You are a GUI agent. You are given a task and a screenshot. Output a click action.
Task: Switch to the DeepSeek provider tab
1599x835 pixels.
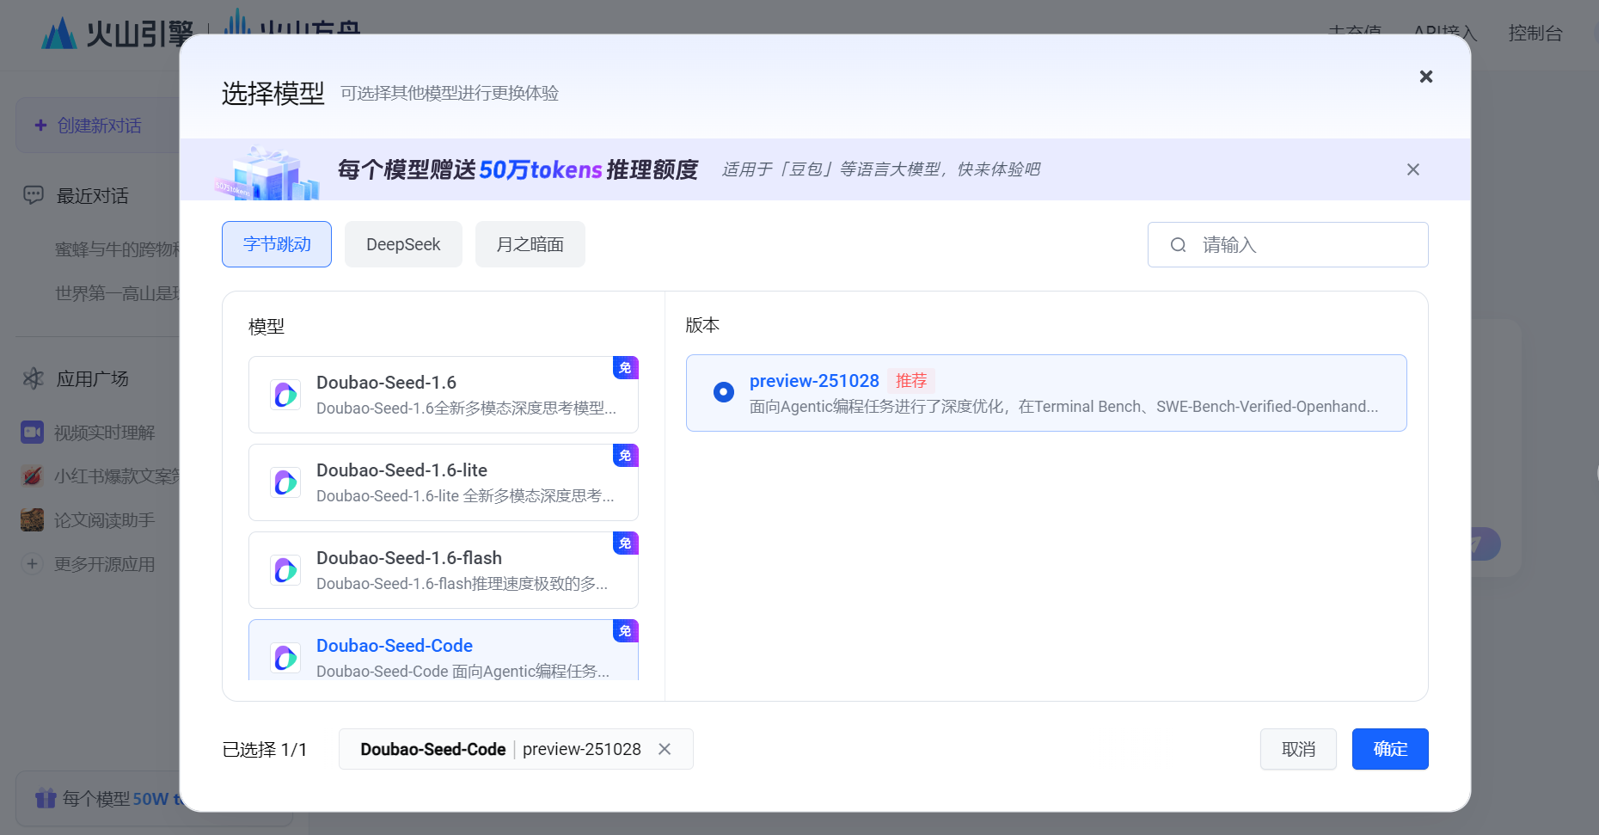tap(403, 244)
